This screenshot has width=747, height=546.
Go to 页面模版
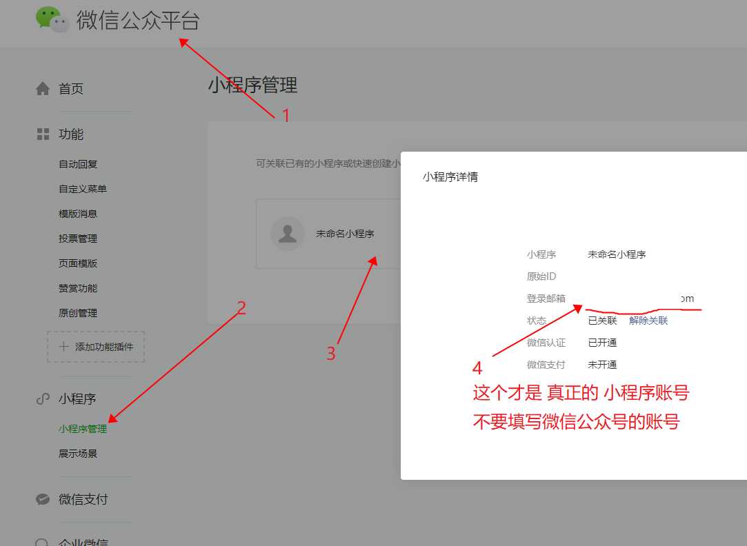(x=78, y=263)
